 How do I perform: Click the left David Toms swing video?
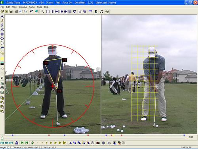point(53,74)
